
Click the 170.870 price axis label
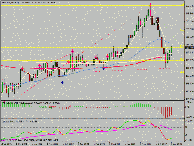(190, 92)
